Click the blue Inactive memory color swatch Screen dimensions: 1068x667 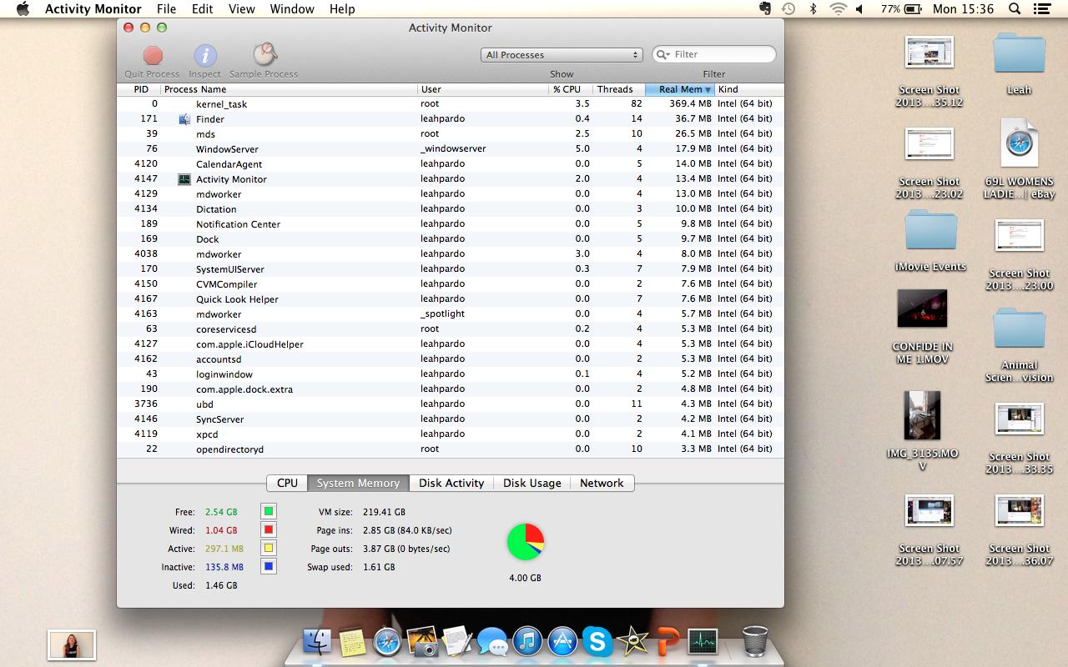269,567
